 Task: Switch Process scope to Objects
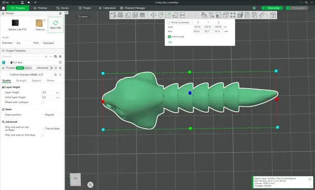pos(28,68)
